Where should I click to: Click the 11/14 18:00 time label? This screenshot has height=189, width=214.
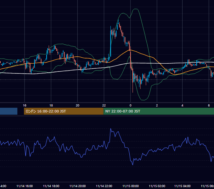click(51, 186)
